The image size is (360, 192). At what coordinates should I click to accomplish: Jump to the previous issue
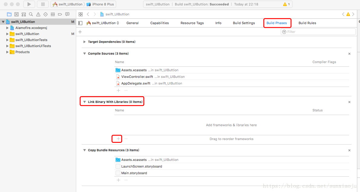coord(343,14)
